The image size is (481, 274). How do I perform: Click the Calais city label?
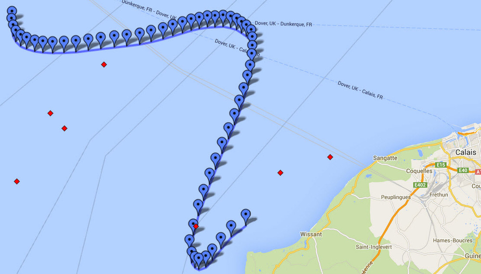pos(466,152)
